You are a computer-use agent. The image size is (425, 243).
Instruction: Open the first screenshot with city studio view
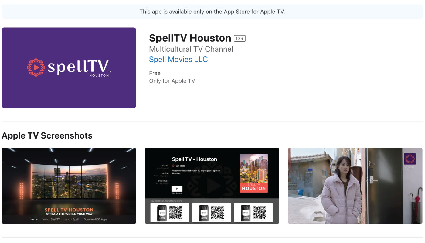69,186
